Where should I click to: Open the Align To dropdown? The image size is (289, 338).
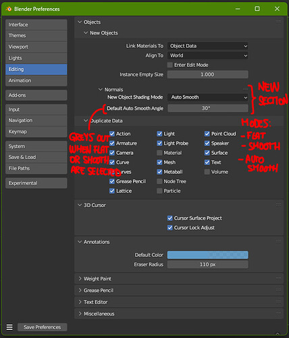(207, 55)
